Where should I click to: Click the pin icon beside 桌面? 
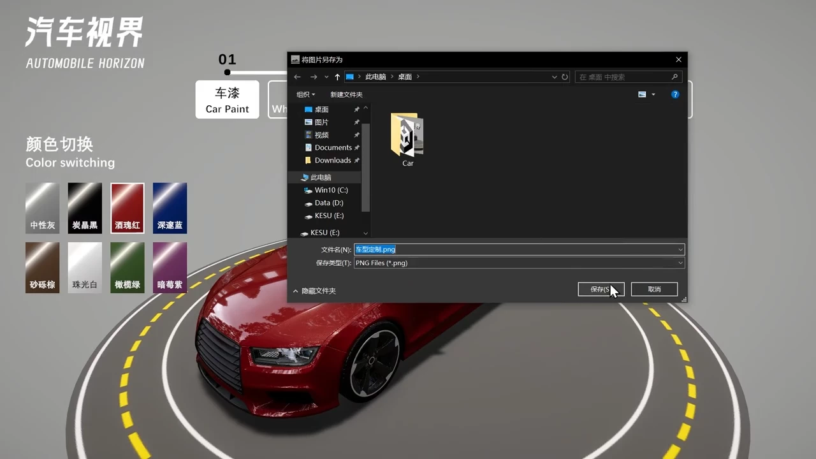pos(356,110)
